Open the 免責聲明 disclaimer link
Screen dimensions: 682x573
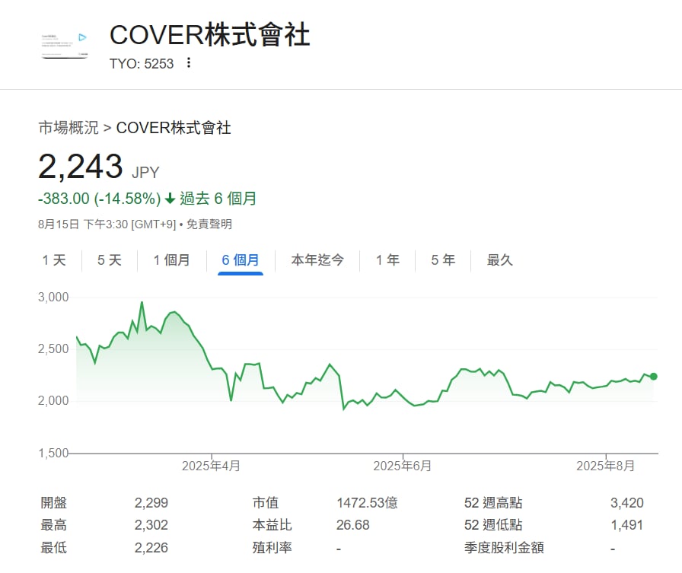[209, 224]
